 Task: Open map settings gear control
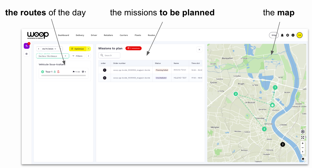point(303,132)
